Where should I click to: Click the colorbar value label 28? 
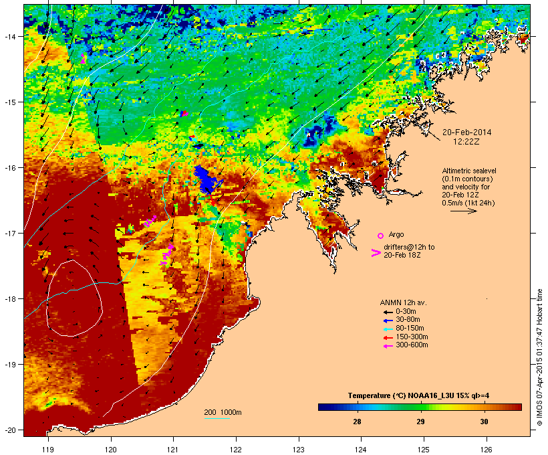(x=357, y=422)
